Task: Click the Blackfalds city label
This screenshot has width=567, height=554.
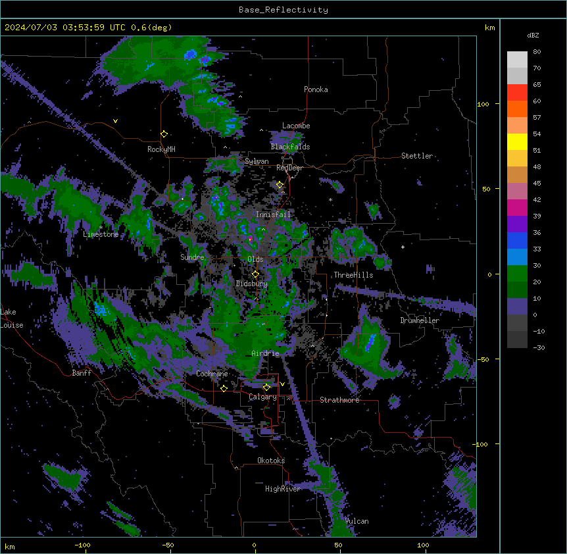Action: click(290, 147)
